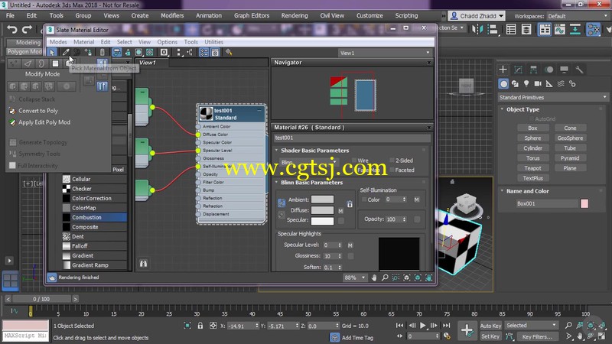This screenshot has height=344, width=612.
Task: Click the Delete Selected trash icon in Slate
Action: click(x=103, y=52)
